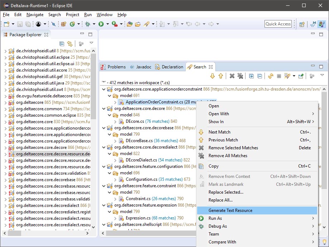Click the tip of the day lightbulb icon
This screenshot has height=247, width=329.
pos(324,242)
